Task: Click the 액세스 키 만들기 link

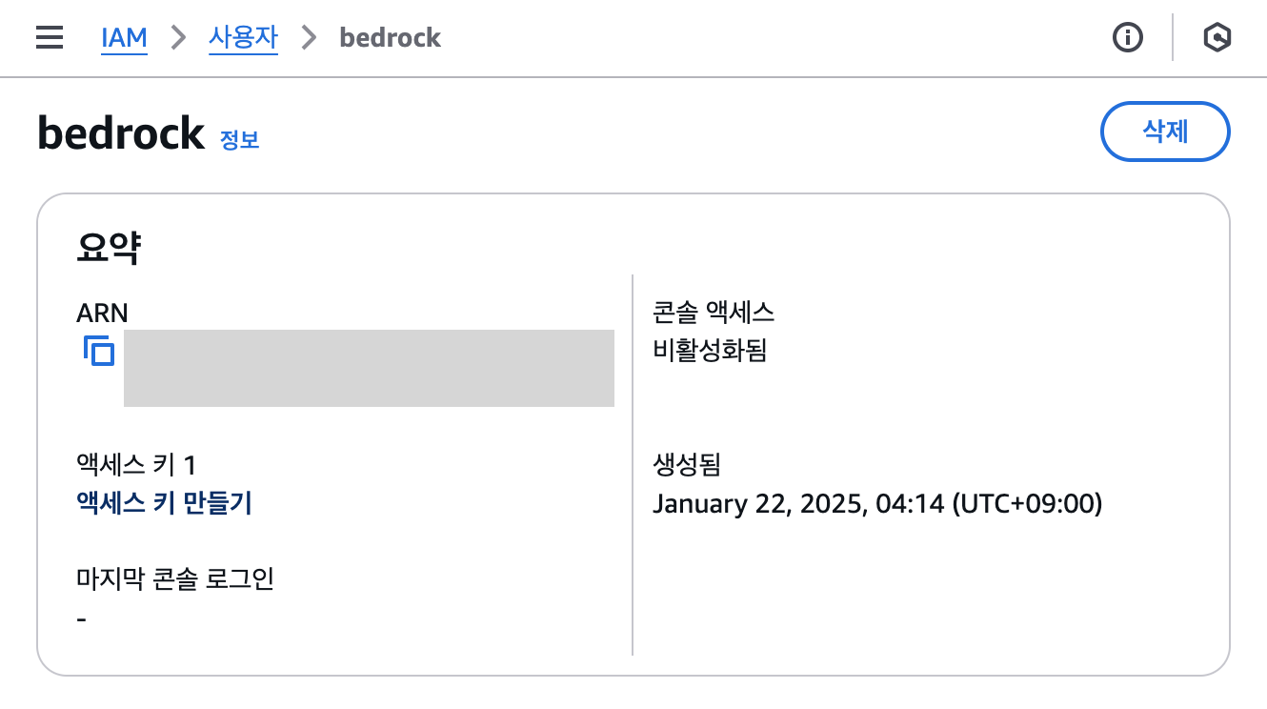Action: [x=164, y=503]
